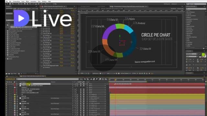Expand the Solids folder in Project
Viewport: 207px width, 116px height.
[x=6, y=59]
